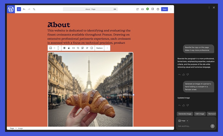Open the editor options menu next to Save
The width and height of the screenshot is (223, 136).
click(171, 9)
